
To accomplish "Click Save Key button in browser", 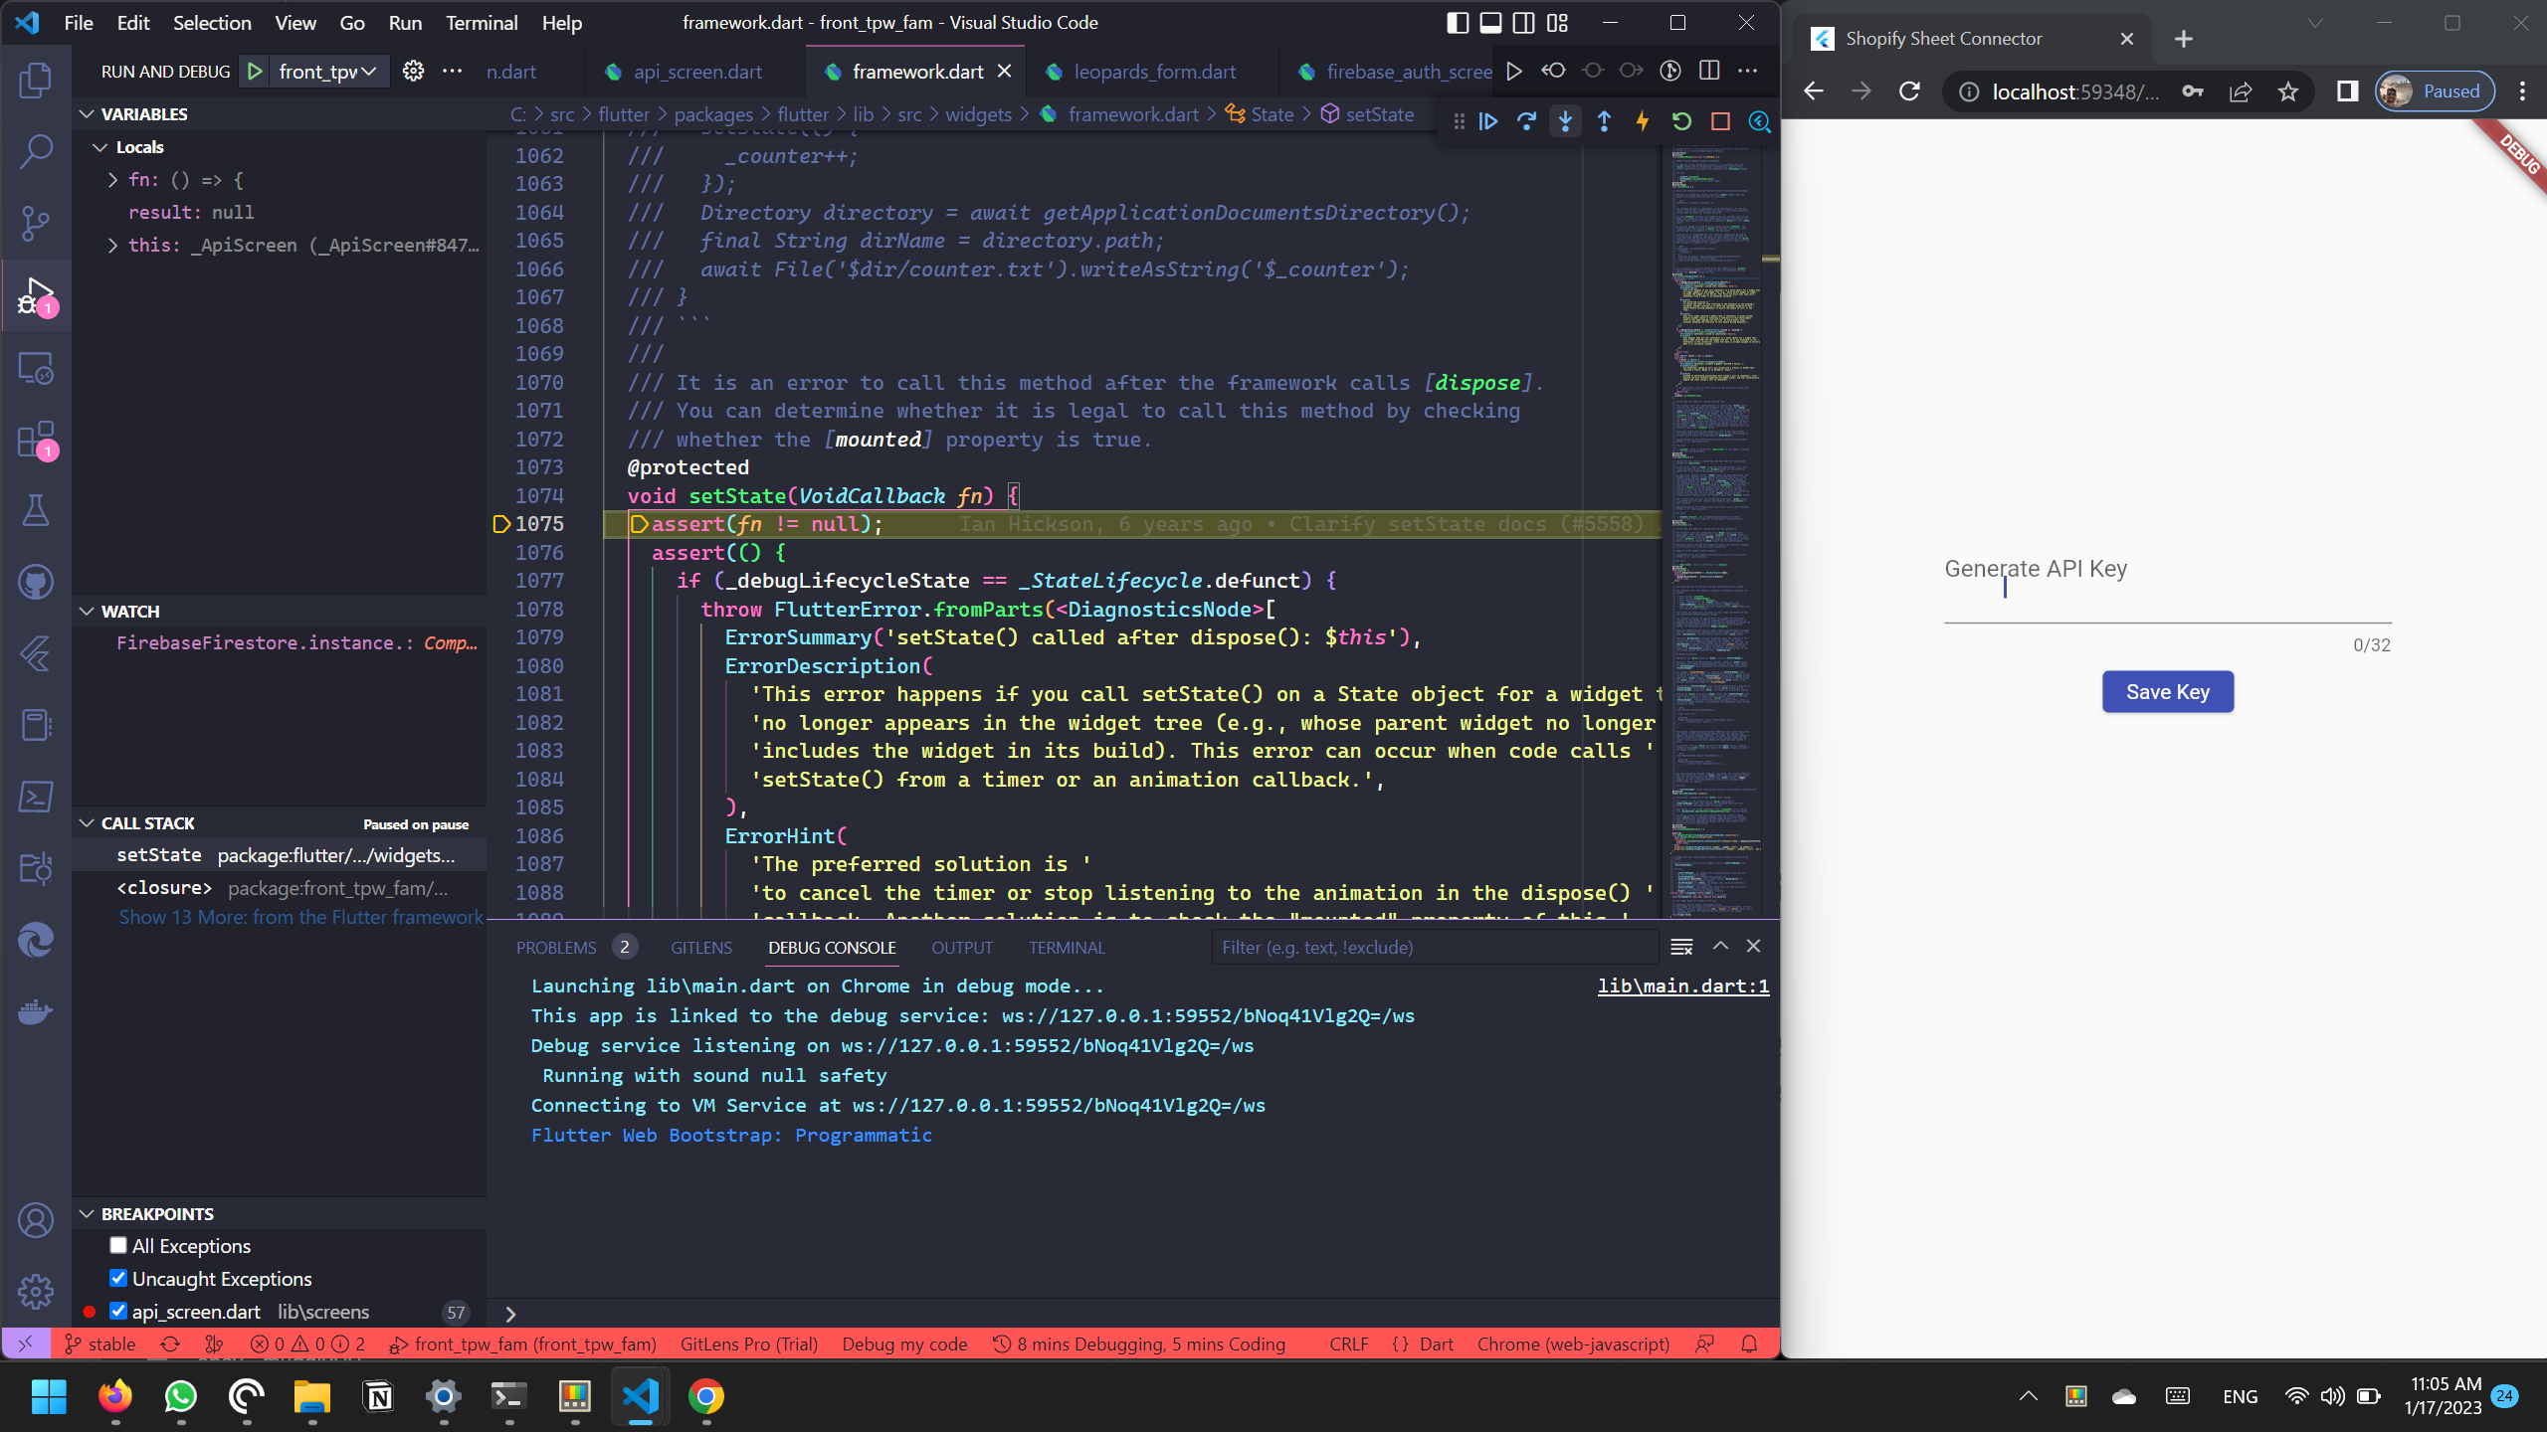I will 2167,692.
